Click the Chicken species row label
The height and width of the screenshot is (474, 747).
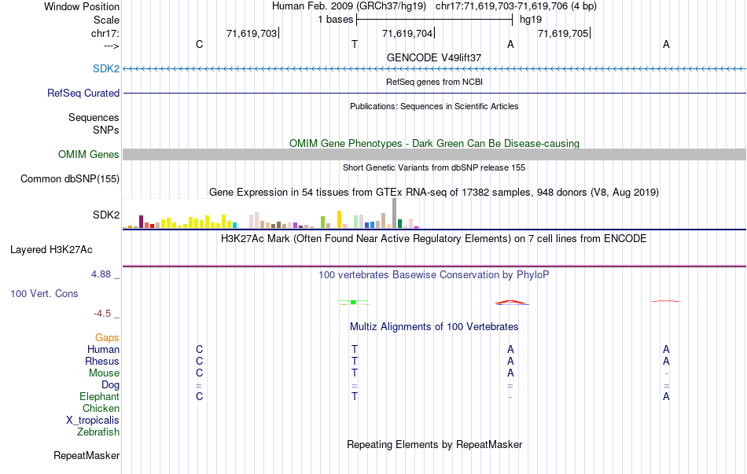(x=101, y=408)
